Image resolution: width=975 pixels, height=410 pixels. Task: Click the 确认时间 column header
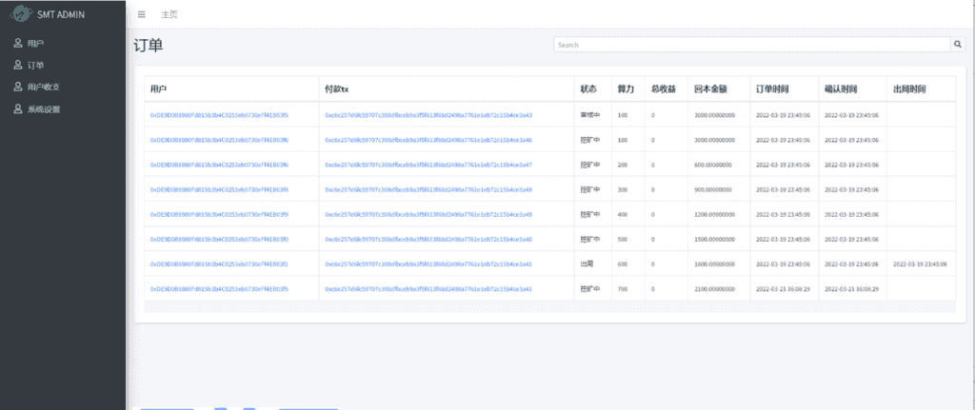click(842, 88)
